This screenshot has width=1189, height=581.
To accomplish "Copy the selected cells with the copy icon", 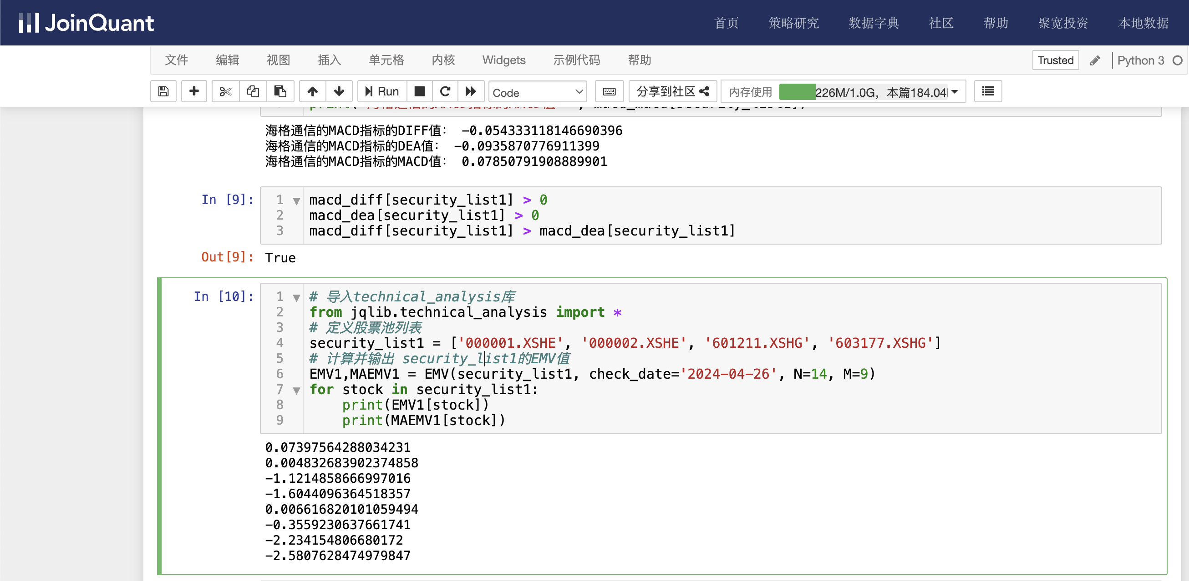I will point(253,91).
